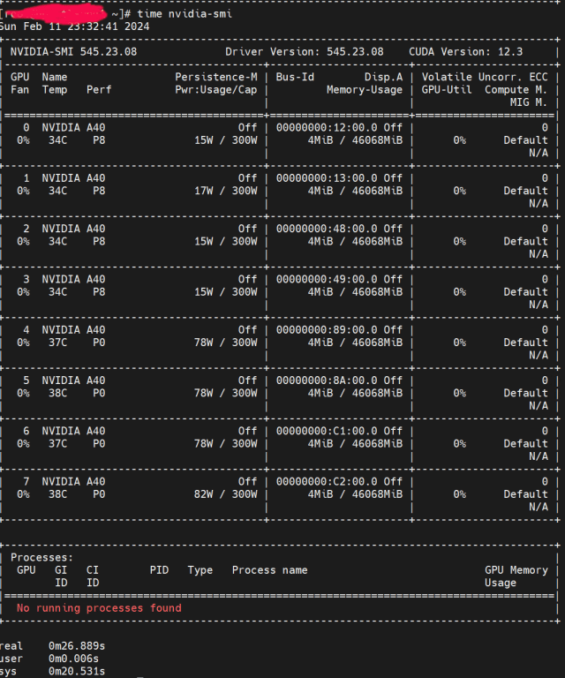
Task: Click the 'CUDA Version: 12.3' text
Action: 465,52
